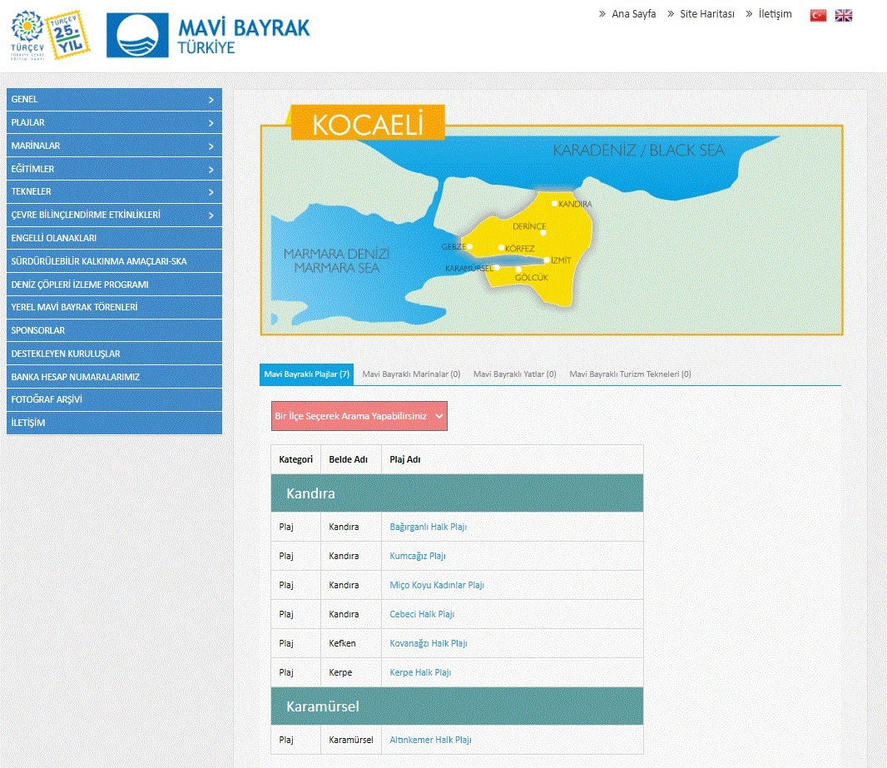Click the Turkish flag language icon
Screen dimensions: 887x768
pos(818,15)
